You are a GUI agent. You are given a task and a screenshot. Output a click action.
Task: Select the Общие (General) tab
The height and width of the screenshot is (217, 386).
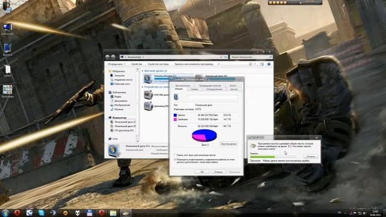point(179,89)
